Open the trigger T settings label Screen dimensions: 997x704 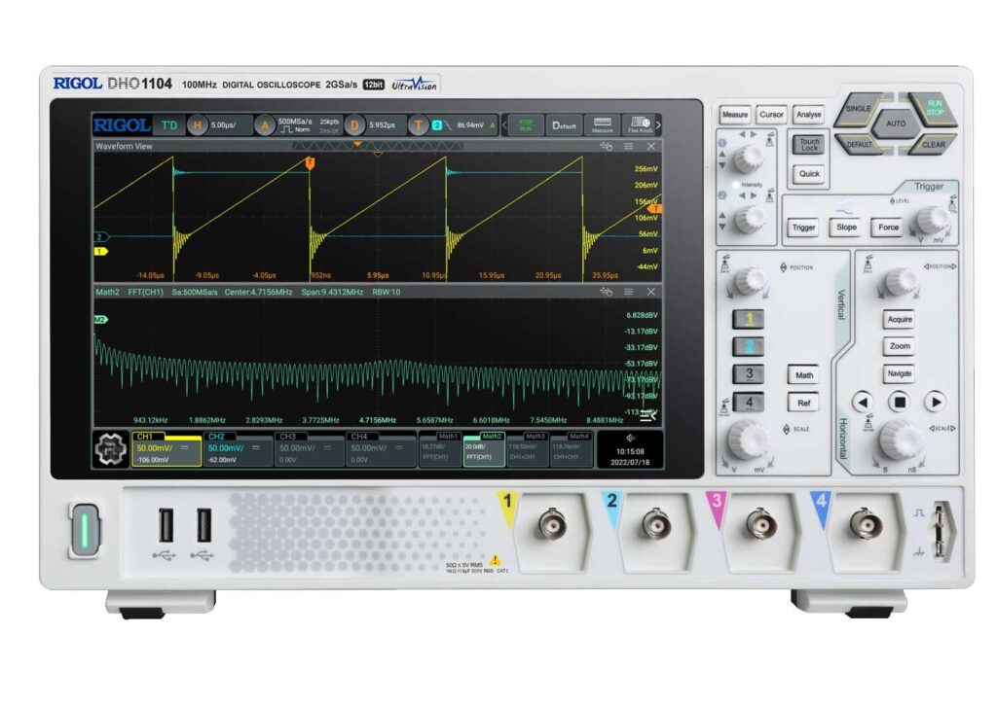tap(418, 125)
